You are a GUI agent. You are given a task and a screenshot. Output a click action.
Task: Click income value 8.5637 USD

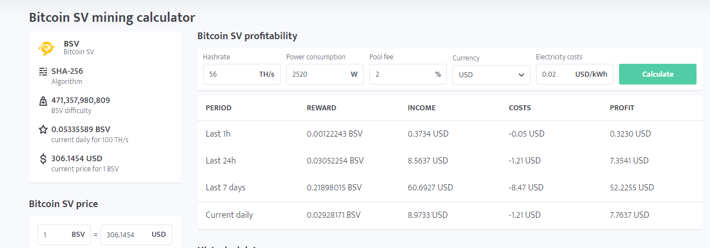(428, 161)
